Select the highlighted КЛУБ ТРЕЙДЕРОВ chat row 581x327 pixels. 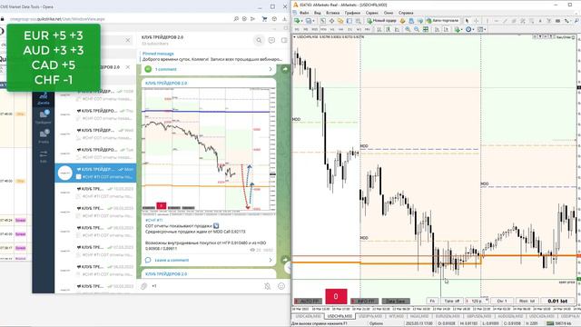tap(95, 173)
